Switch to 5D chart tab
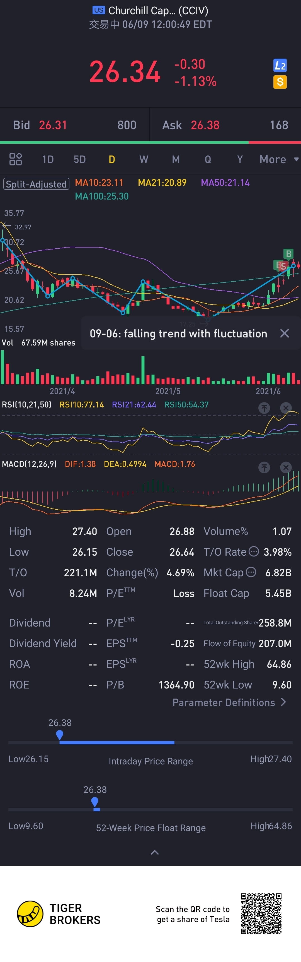301x962 pixels. pos(79,159)
